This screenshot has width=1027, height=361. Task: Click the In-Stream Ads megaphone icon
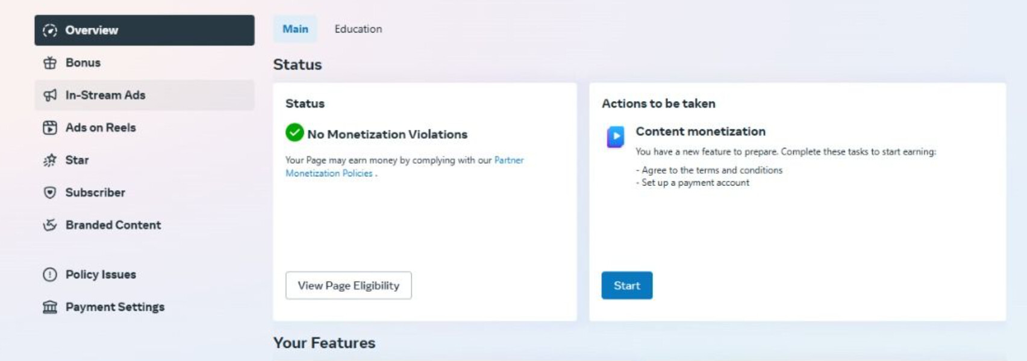[50, 95]
